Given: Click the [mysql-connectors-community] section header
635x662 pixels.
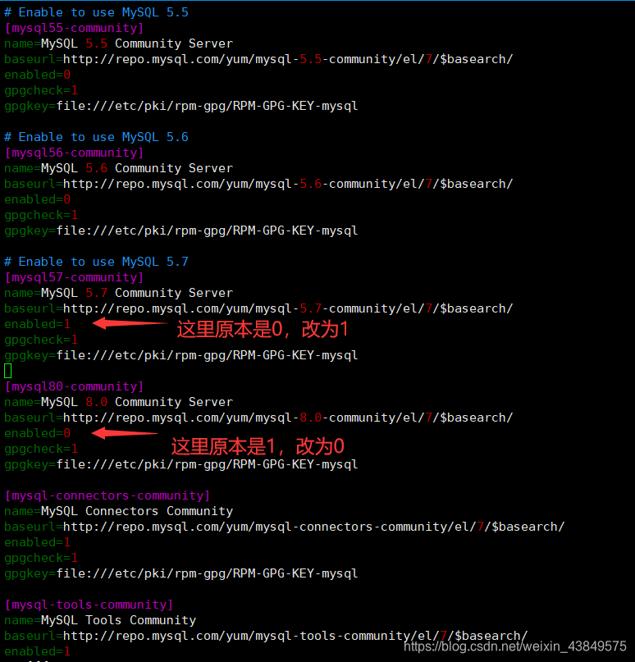Looking at the screenshot, I should 107,495.
